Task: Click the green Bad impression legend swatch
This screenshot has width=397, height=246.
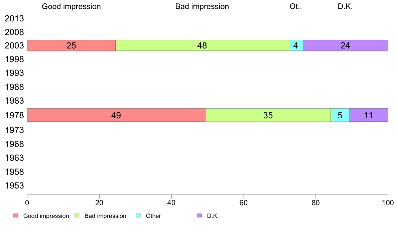Action: [x=77, y=216]
